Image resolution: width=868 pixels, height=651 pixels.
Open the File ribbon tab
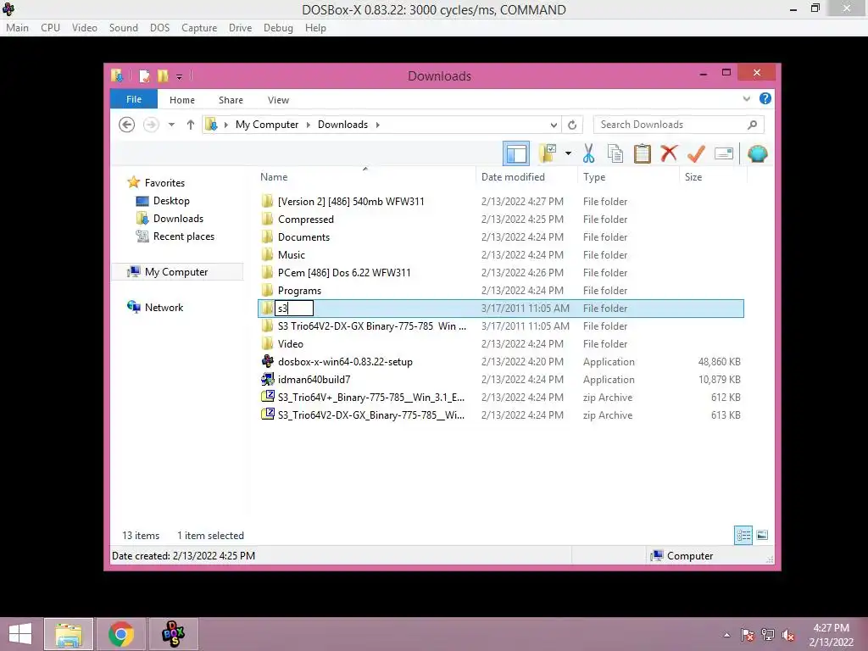click(x=134, y=99)
